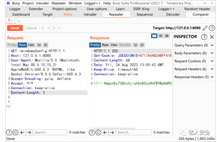217x142 pixels.
Task: Select side-by-side split layout icon
Action: coord(154,36)
